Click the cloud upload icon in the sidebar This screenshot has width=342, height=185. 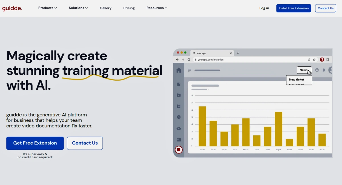coord(179,128)
